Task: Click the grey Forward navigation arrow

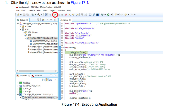Action: click(132, 15)
